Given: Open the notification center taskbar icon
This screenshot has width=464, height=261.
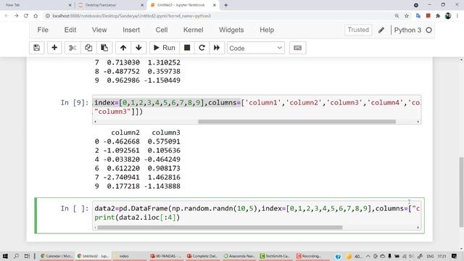Looking at the screenshot, I should 455,256.
